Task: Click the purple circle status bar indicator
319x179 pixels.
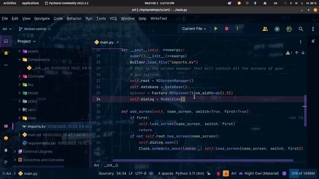Action: [285, 174]
